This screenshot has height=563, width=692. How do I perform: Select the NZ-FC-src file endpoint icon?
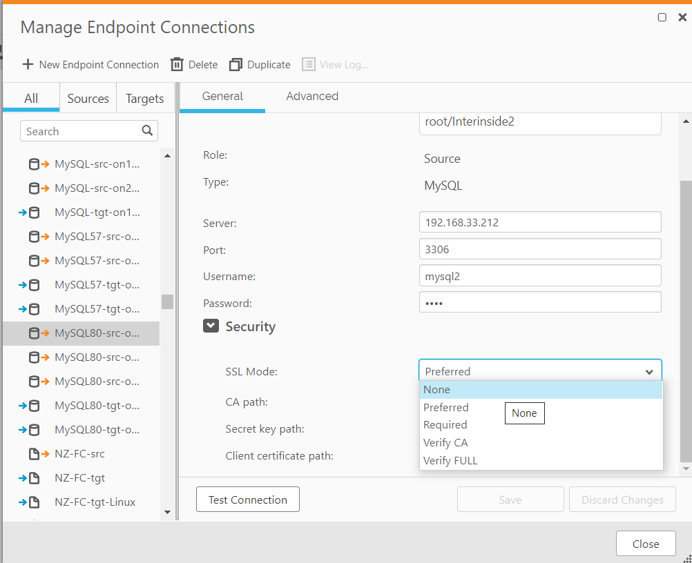34,454
